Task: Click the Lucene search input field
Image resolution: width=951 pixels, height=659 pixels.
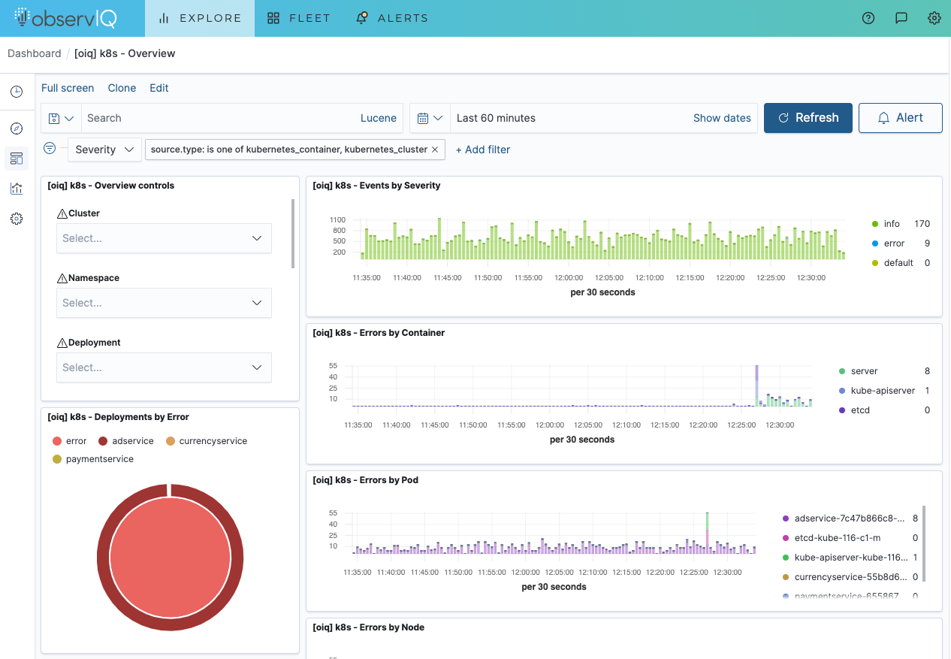Action: [218, 118]
